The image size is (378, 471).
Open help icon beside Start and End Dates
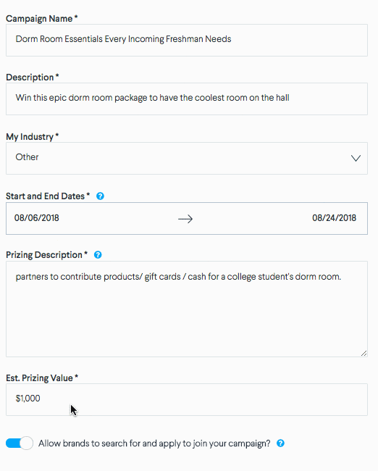100,196
